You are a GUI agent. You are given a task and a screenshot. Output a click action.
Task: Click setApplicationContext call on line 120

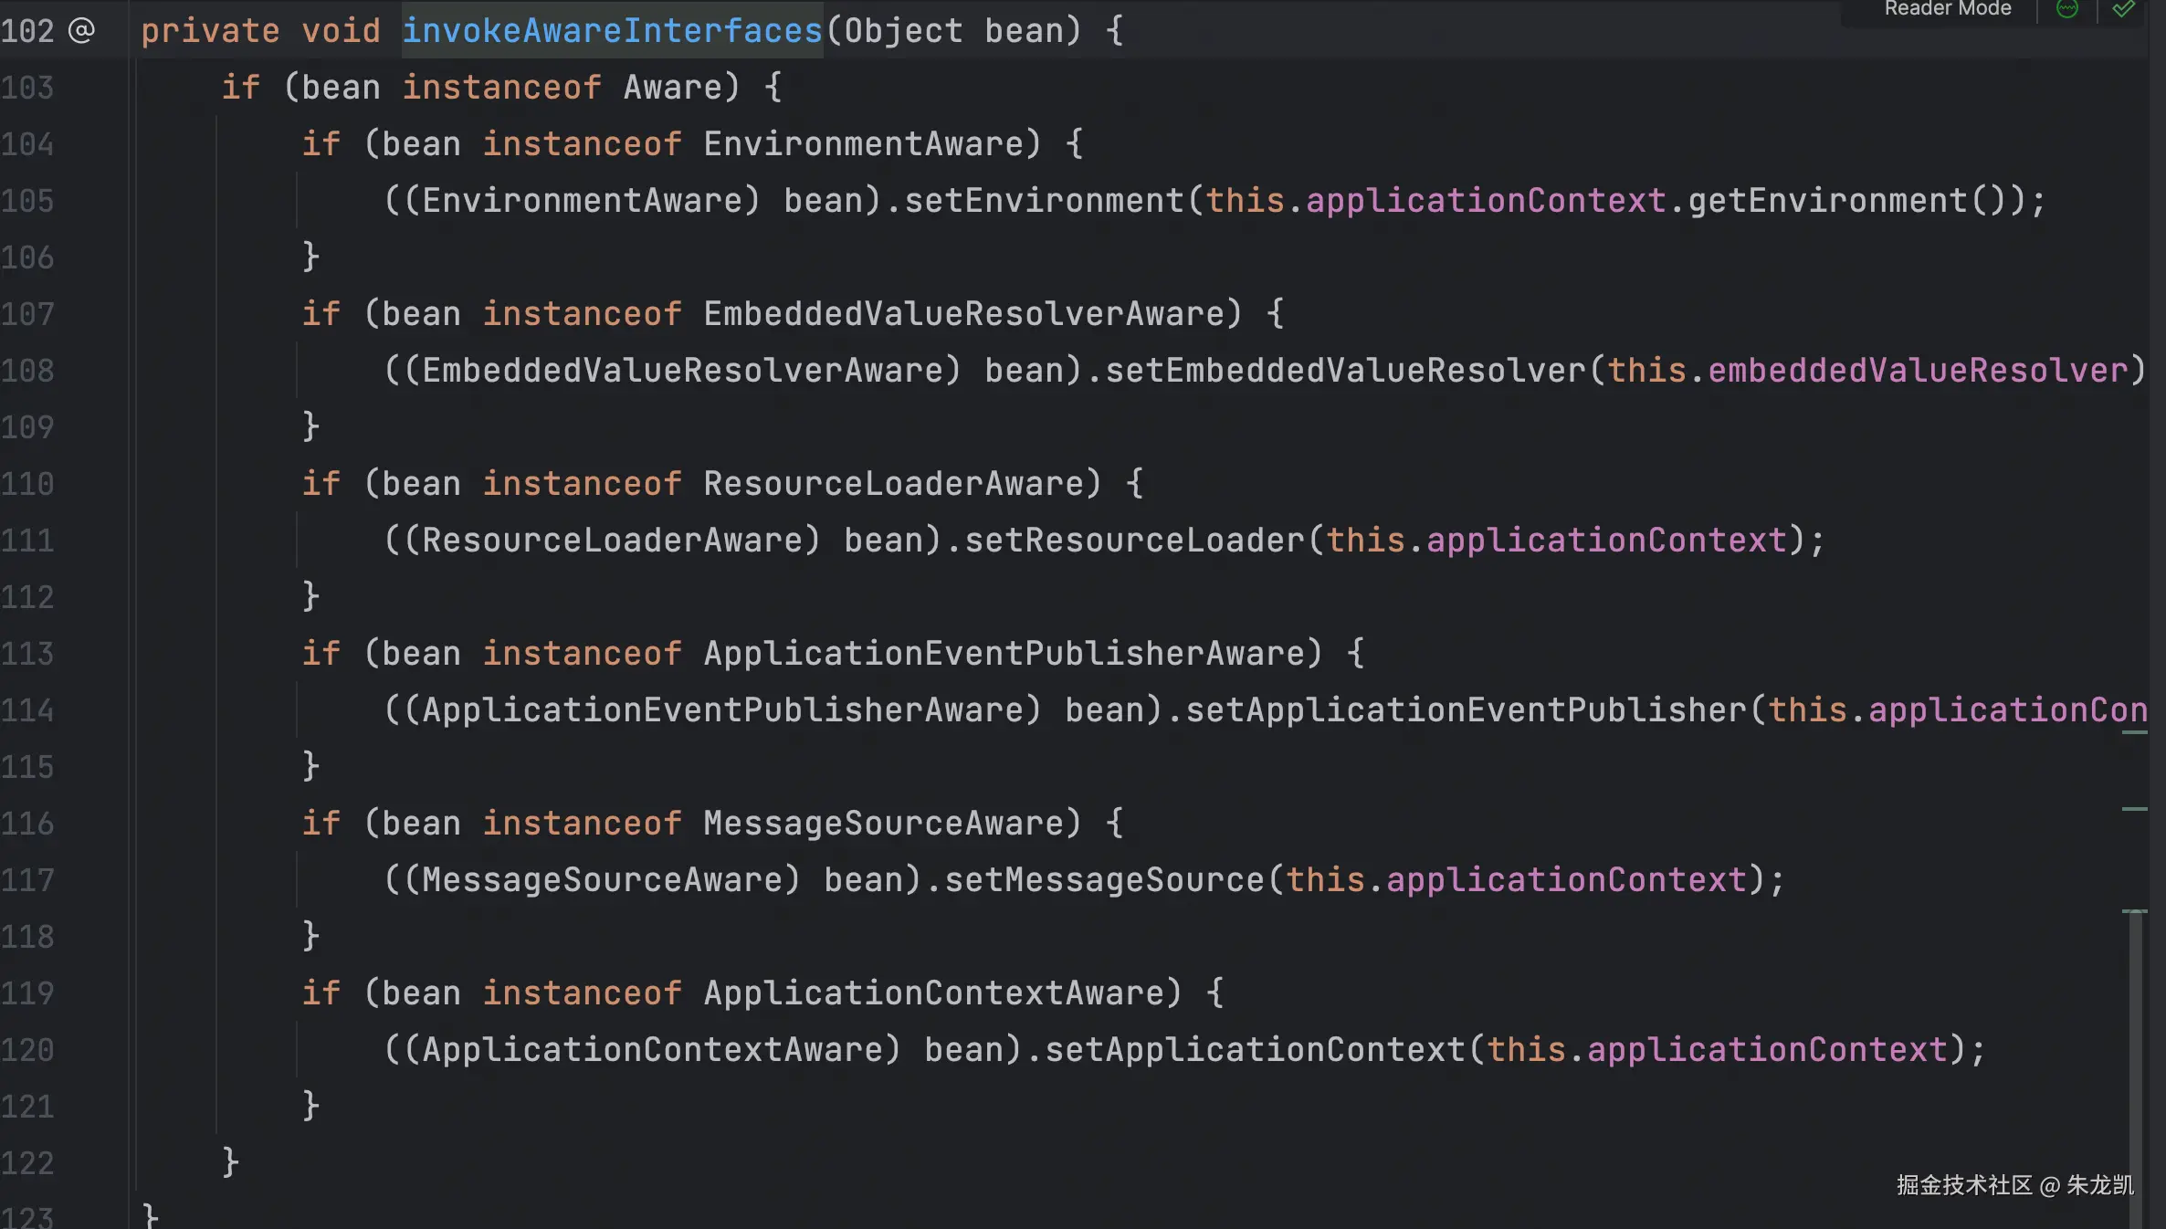(x=1255, y=1050)
